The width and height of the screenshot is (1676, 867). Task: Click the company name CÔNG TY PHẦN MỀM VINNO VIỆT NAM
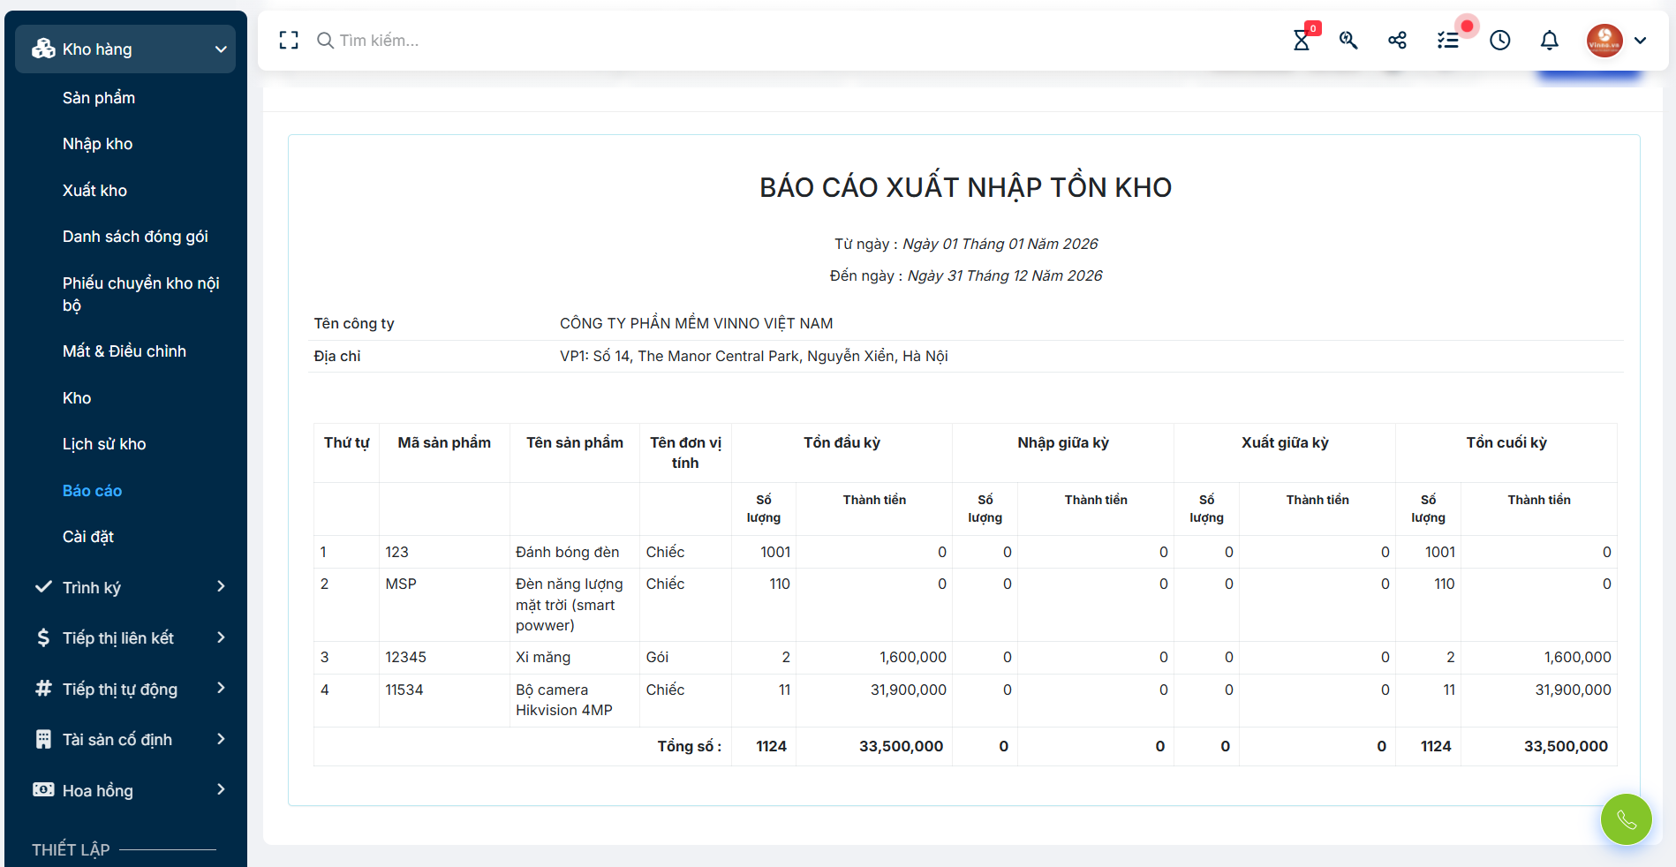click(x=697, y=323)
